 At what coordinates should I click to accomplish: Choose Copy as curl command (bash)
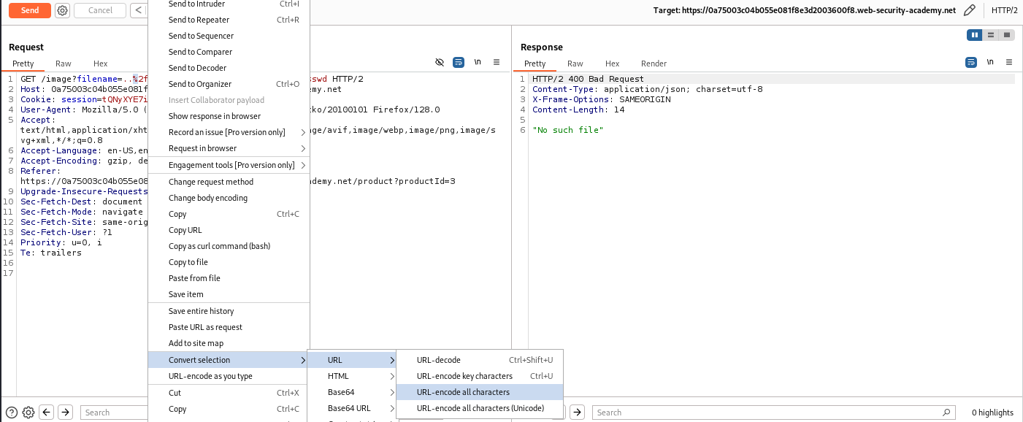229,246
